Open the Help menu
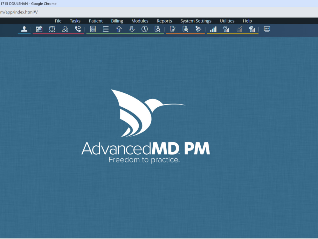 247,21
